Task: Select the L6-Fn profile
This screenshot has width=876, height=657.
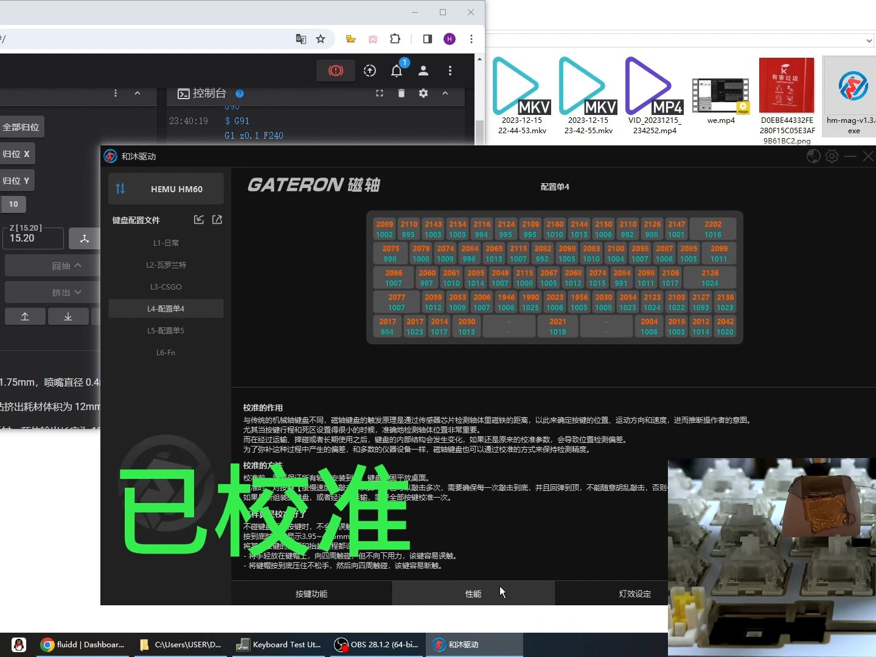Action: (x=166, y=352)
